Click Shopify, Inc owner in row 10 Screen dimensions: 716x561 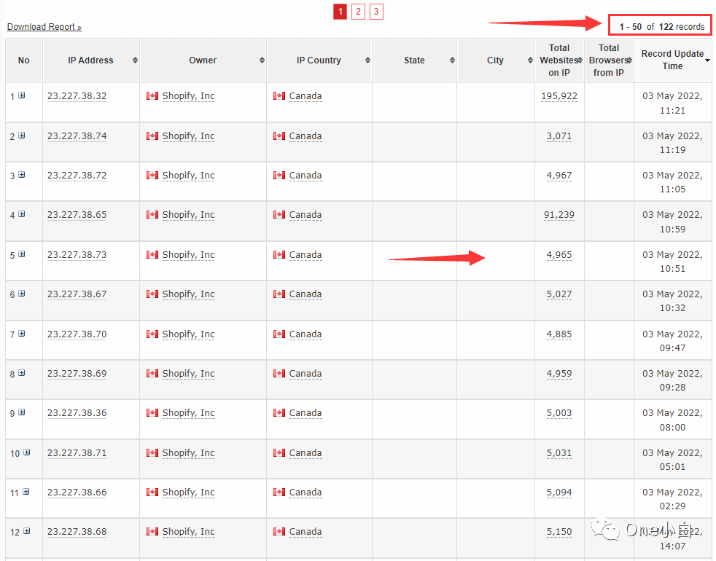tap(188, 453)
